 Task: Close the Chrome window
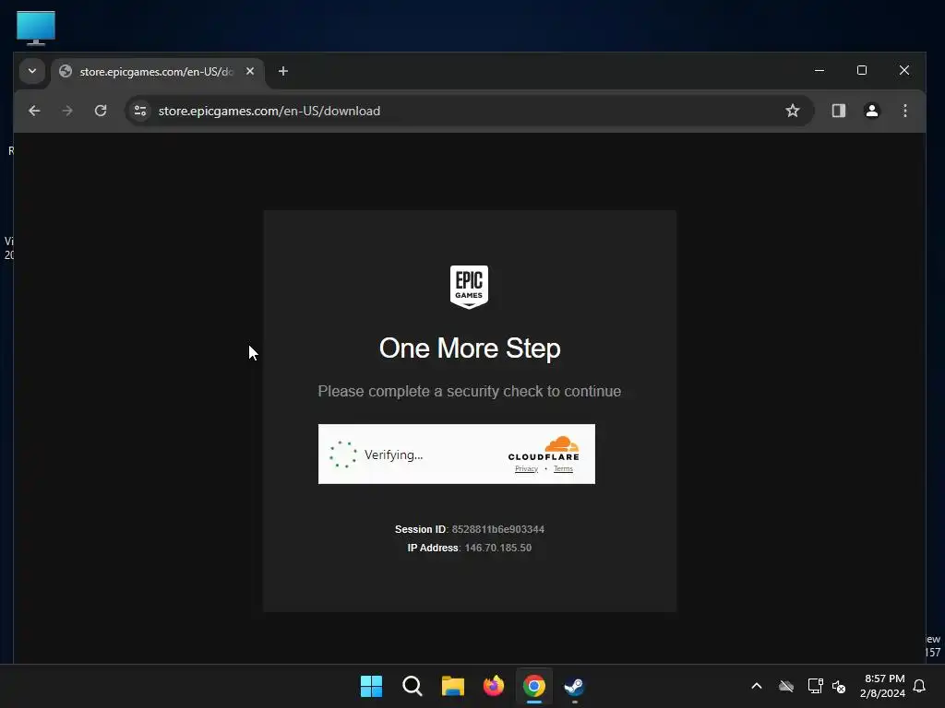[904, 70]
